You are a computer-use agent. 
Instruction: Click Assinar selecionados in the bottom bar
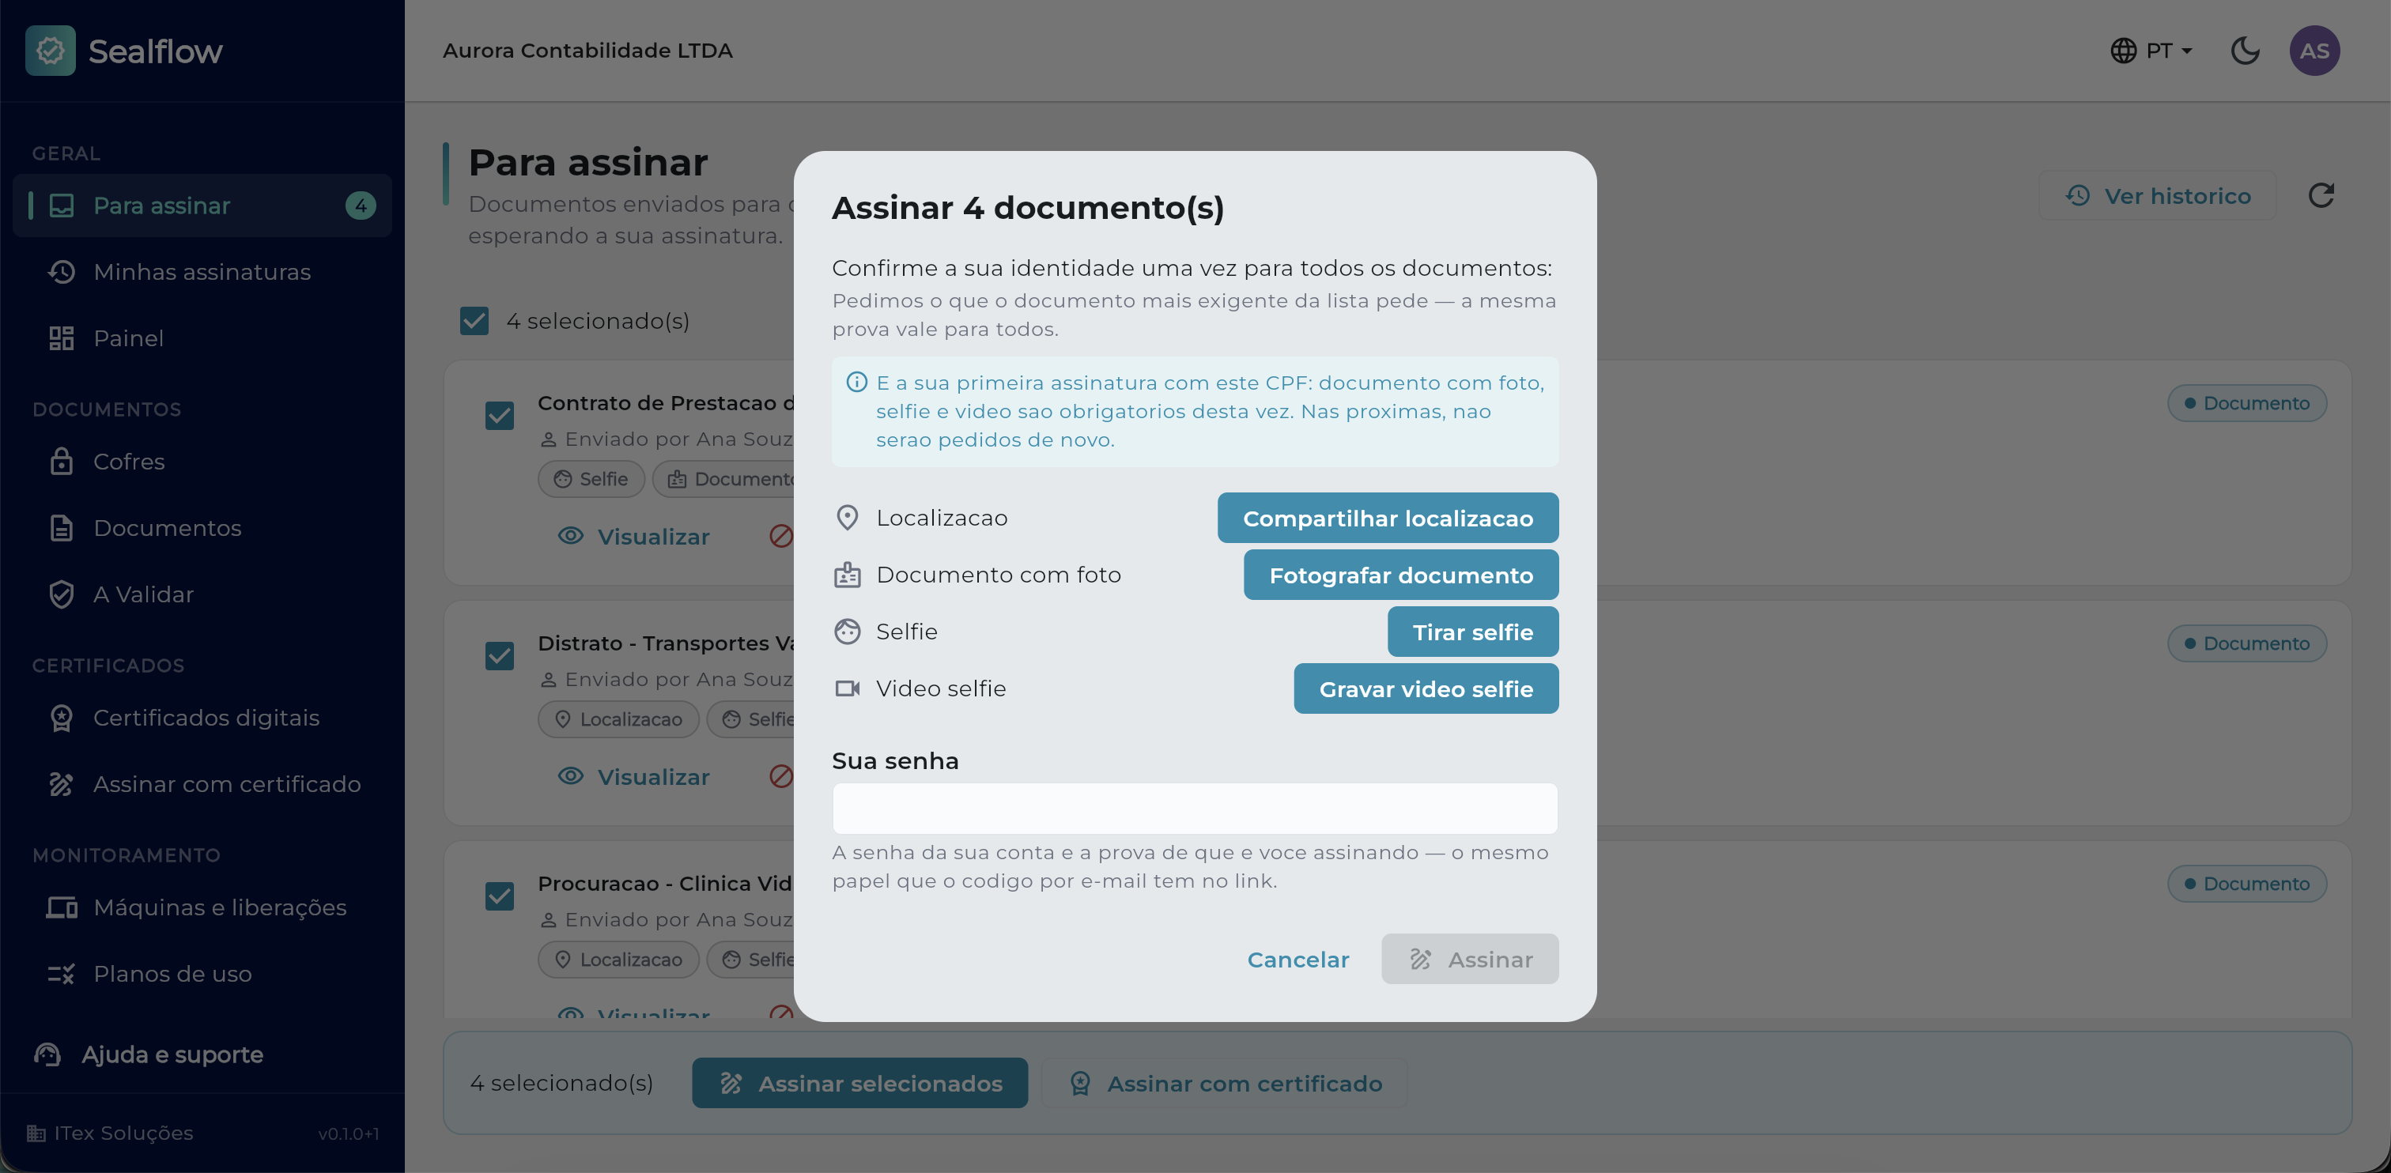click(x=859, y=1083)
